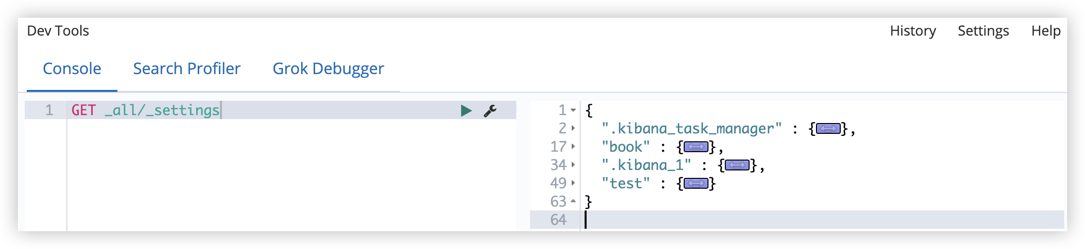The width and height of the screenshot is (1085, 249).
Task: Open the Help link
Action: [x=1046, y=31]
